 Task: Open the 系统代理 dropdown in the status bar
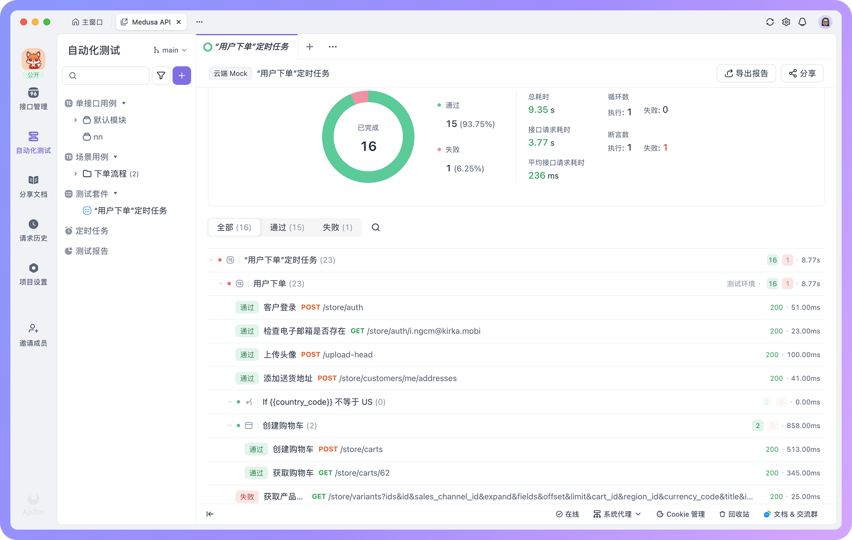tap(616, 514)
